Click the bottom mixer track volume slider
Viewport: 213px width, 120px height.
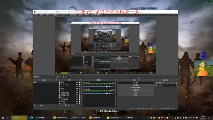(x=96, y=94)
